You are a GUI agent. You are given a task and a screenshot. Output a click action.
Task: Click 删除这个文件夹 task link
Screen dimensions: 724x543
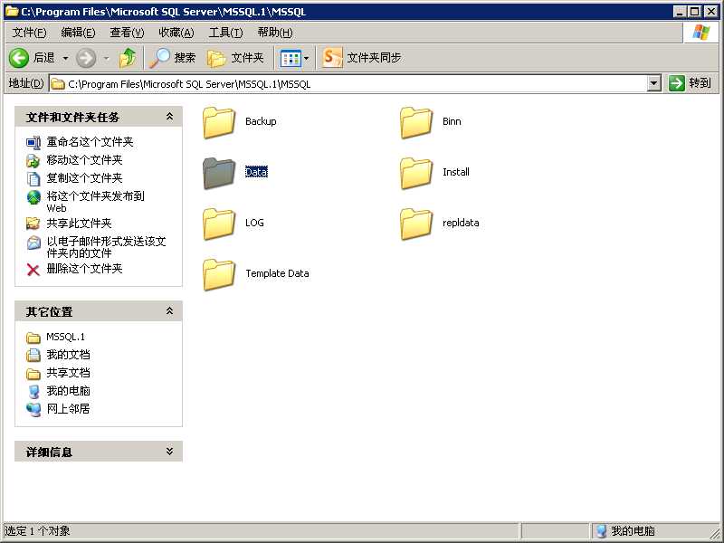pos(84,268)
